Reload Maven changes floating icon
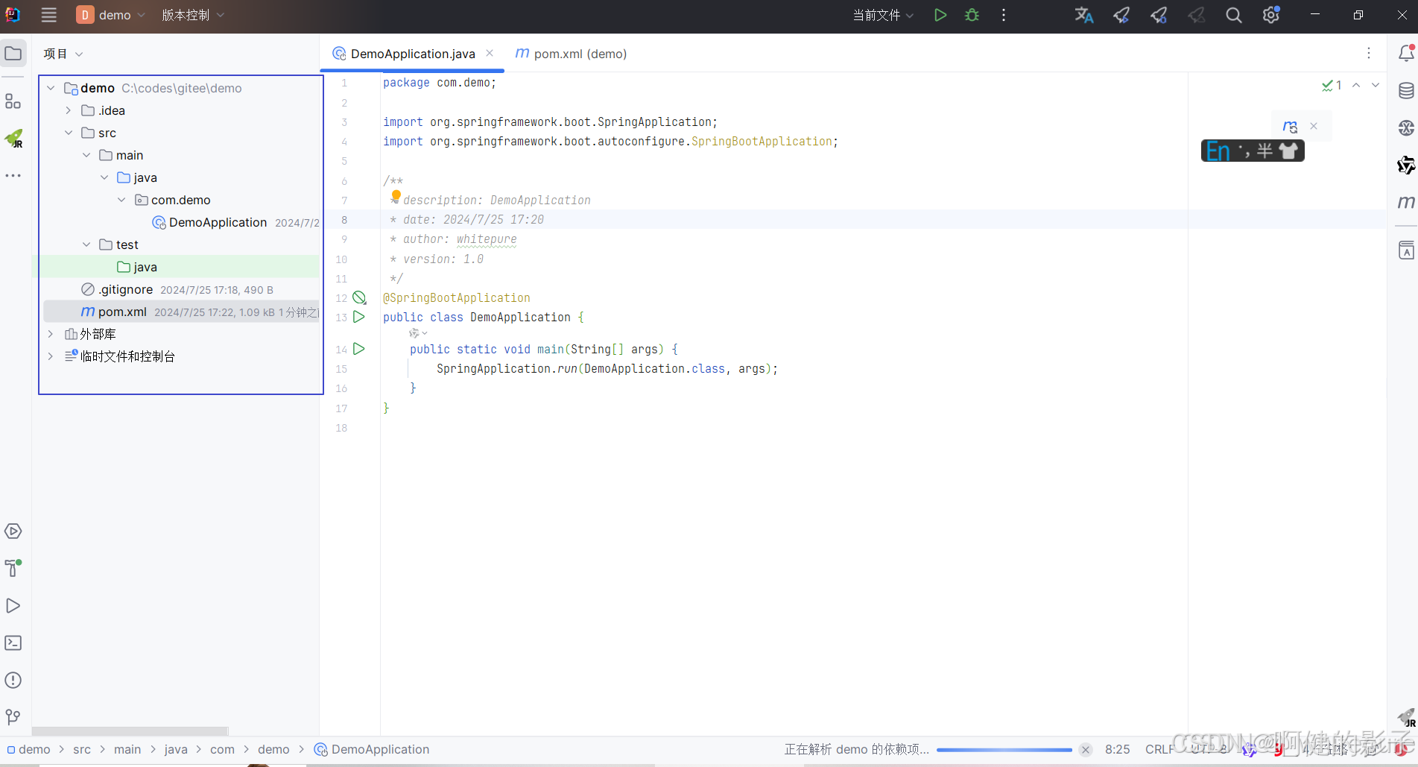This screenshot has width=1418, height=767. 1290,126
